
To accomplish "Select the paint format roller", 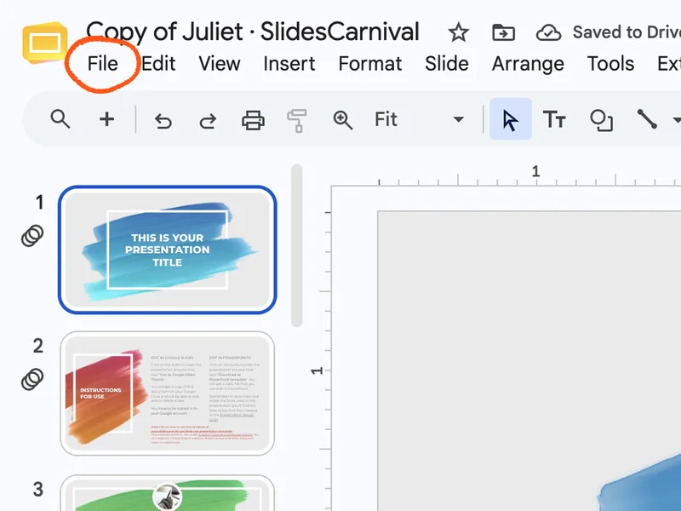I will (297, 120).
